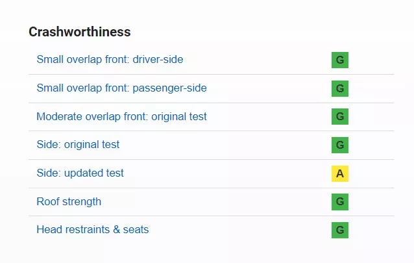This screenshot has width=414, height=263.
Task: Click the Crashworthiness section heading
Action: (80, 32)
